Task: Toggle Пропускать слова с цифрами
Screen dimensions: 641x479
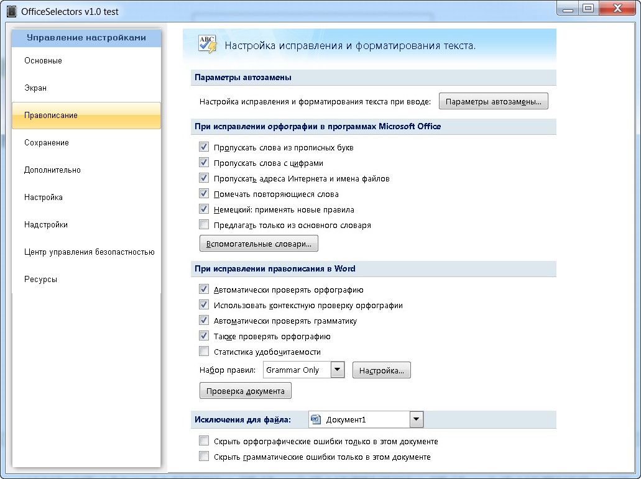Action: click(x=204, y=163)
